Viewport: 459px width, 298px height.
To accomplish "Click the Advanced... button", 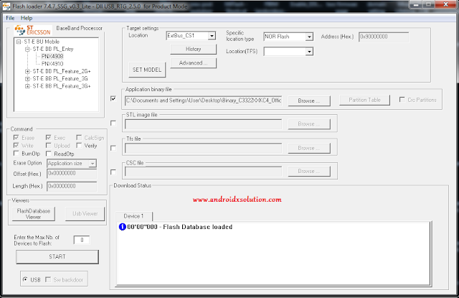I will click(193, 63).
